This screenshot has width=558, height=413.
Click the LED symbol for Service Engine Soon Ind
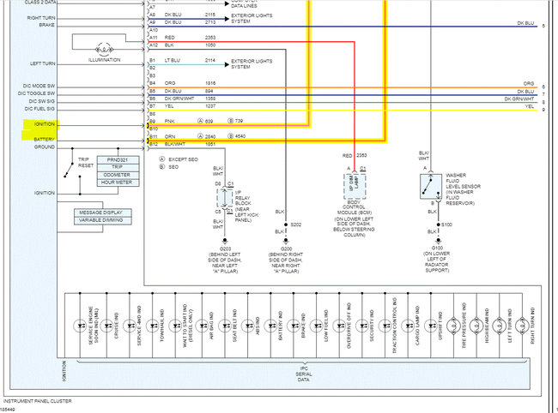point(80,326)
